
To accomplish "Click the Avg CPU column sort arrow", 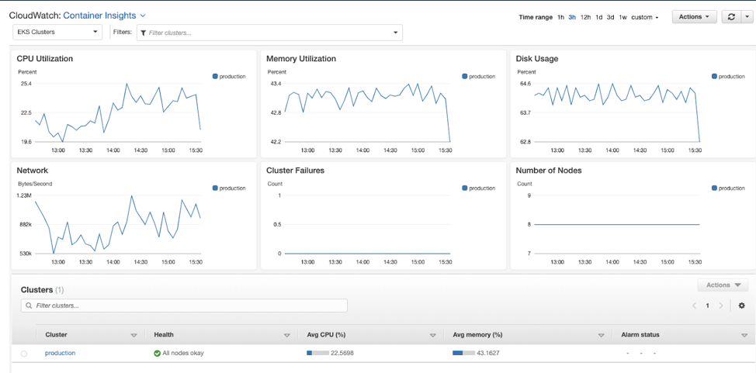I will pos(432,335).
